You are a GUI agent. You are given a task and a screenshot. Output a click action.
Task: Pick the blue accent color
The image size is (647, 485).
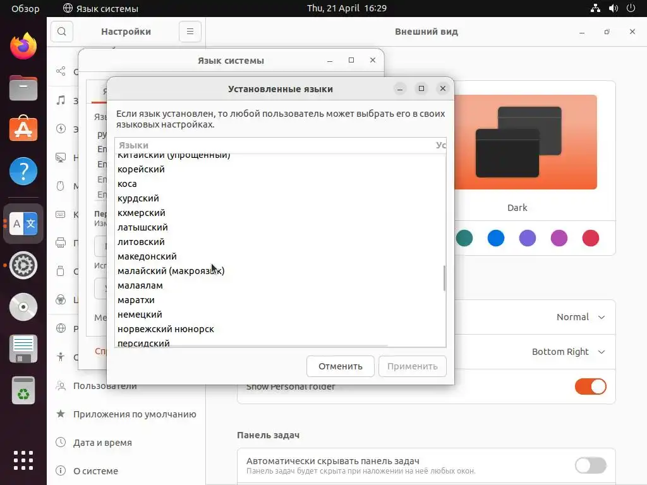[496, 238]
